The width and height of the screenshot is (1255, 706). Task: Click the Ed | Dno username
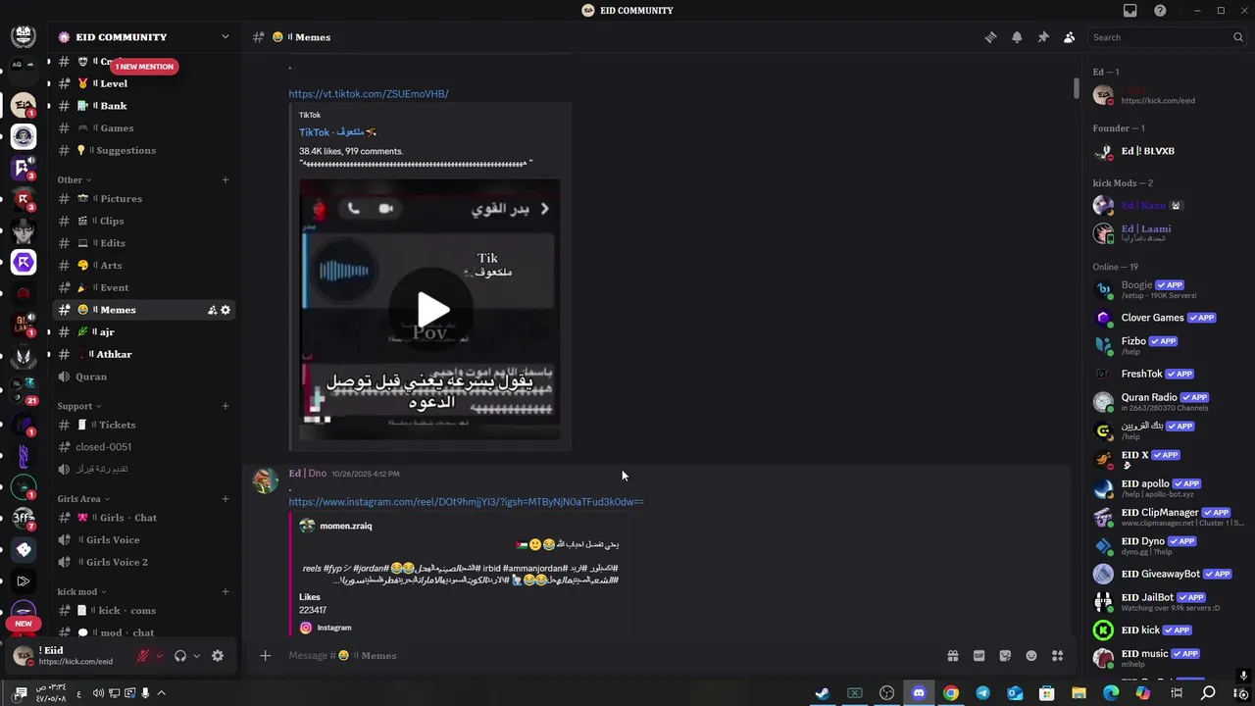[x=307, y=474]
